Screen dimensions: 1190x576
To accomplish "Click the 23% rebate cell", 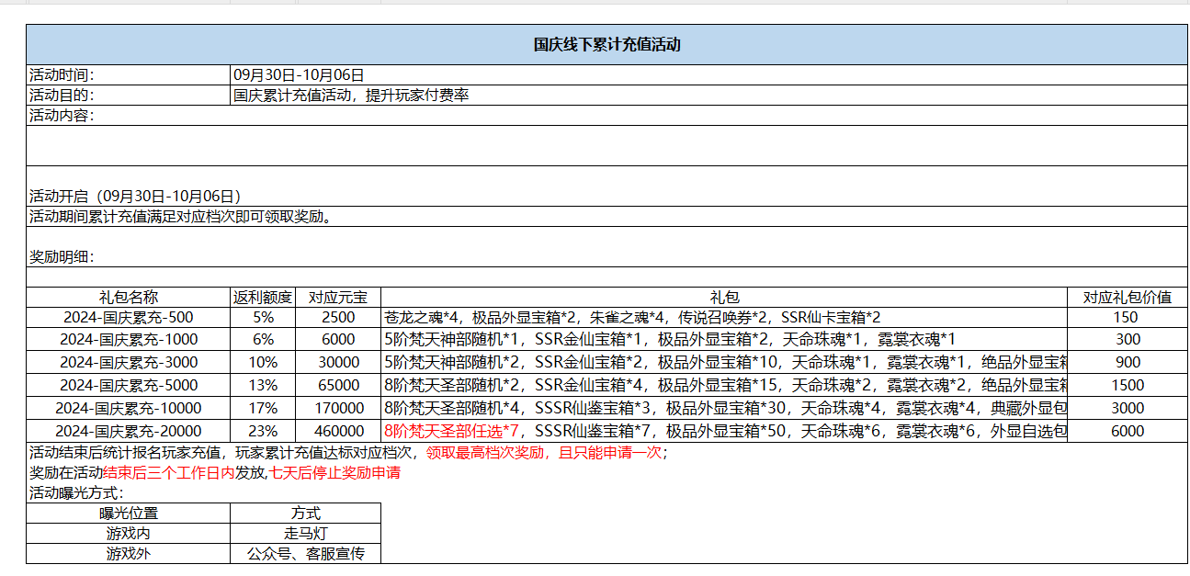I will (x=263, y=431).
